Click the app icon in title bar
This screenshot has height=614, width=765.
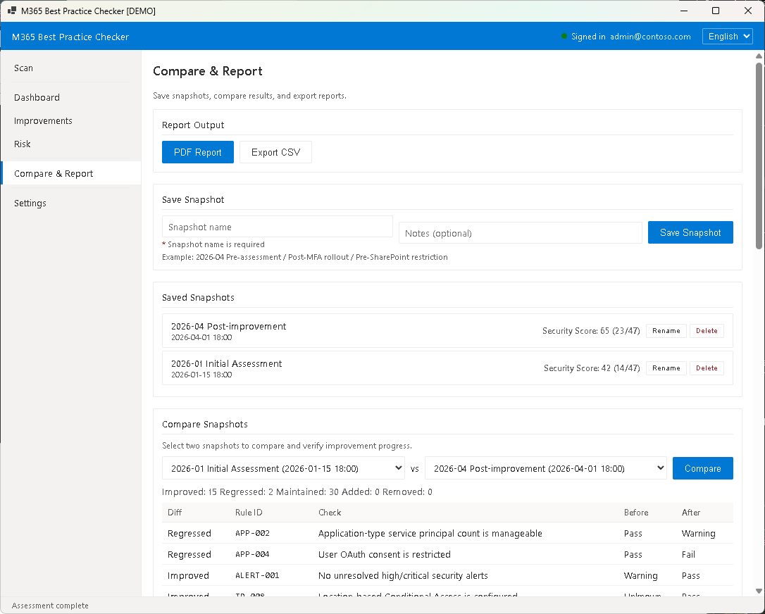click(12, 11)
